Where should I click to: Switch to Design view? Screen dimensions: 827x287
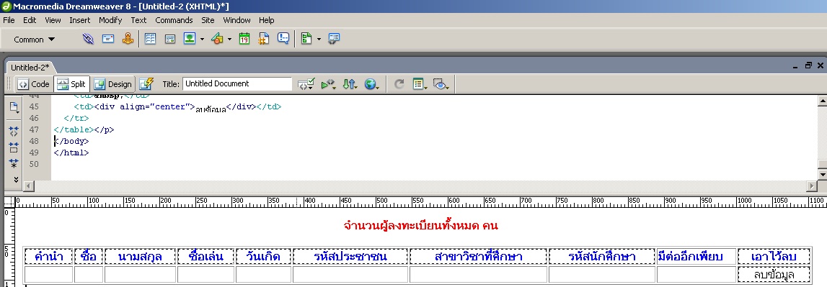113,83
